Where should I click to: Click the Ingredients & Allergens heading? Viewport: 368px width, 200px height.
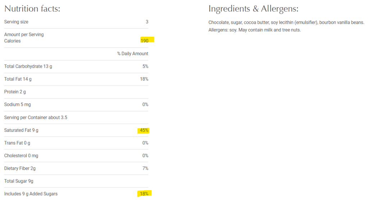tap(253, 9)
